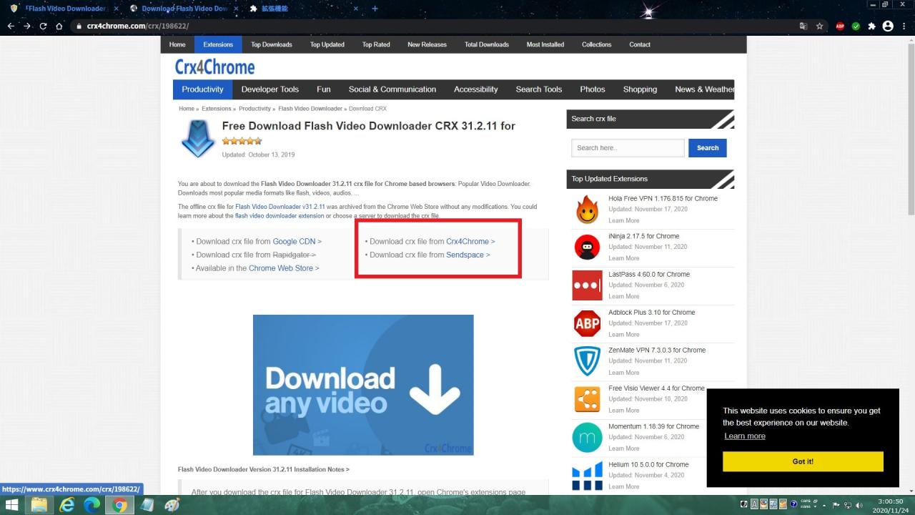Viewport: 915px width, 515px height.
Task: Open the Top Rated menu item
Action: pos(376,44)
